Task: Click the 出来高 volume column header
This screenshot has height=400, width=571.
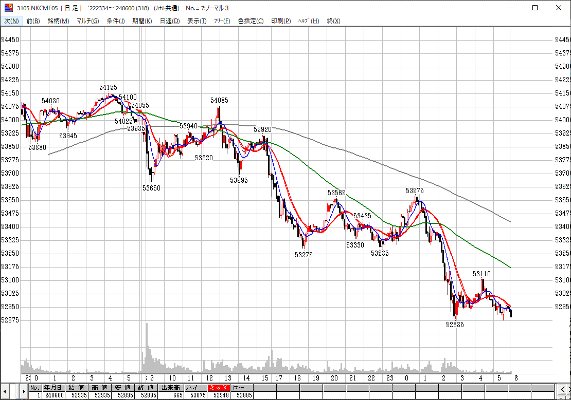Action: [x=170, y=388]
